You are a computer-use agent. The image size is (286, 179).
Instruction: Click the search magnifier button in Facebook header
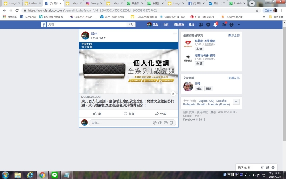131,25
